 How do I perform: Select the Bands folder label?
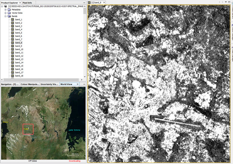point(15,16)
